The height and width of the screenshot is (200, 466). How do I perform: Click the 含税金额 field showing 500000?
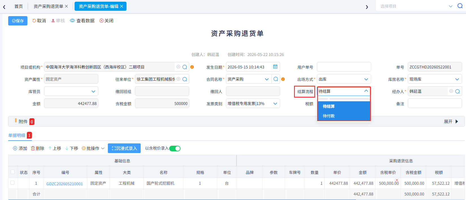coord(162,104)
